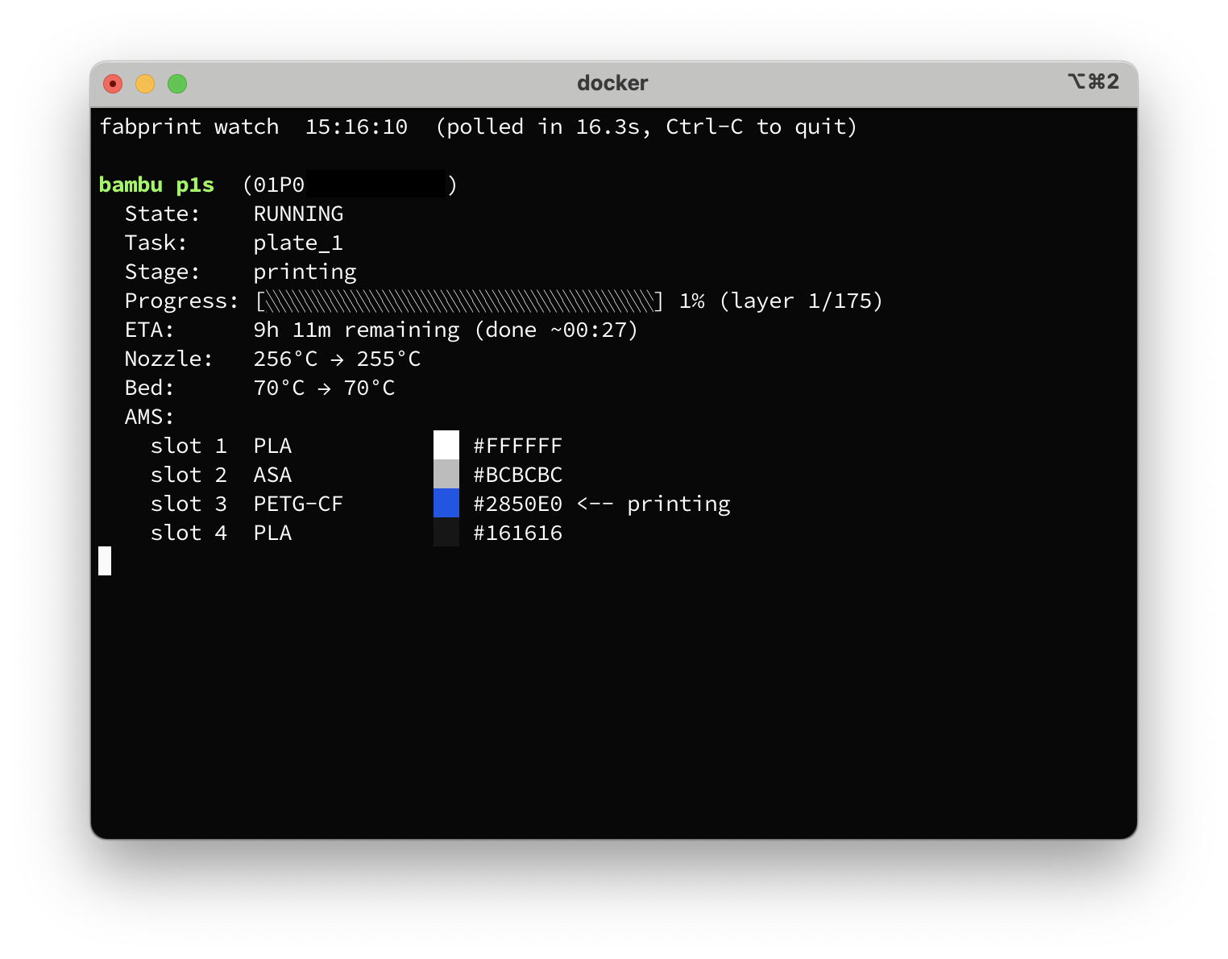Image resolution: width=1228 pixels, height=959 pixels.
Task: Click the "1%" progress value
Action: (x=692, y=301)
